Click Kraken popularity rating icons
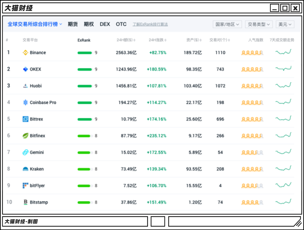 [x=252, y=169]
